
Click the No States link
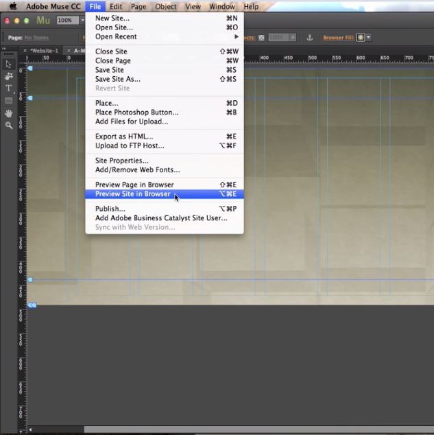(x=36, y=38)
